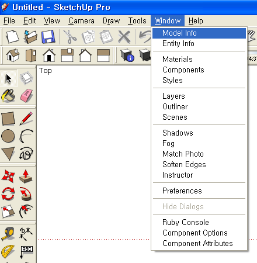Image resolution: width=257 pixels, height=263 pixels.
Task: Select the Protractor tool
Action: (x=8, y=252)
